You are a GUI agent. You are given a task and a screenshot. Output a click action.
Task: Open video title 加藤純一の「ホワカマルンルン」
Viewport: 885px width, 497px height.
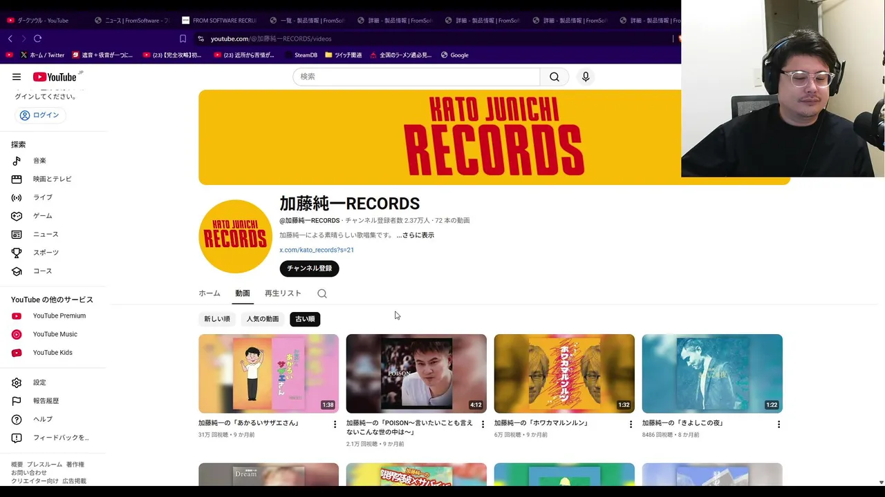541,423
